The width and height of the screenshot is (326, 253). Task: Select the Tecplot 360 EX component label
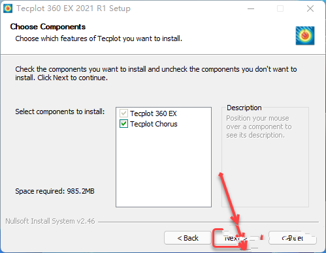pyautogui.click(x=154, y=113)
